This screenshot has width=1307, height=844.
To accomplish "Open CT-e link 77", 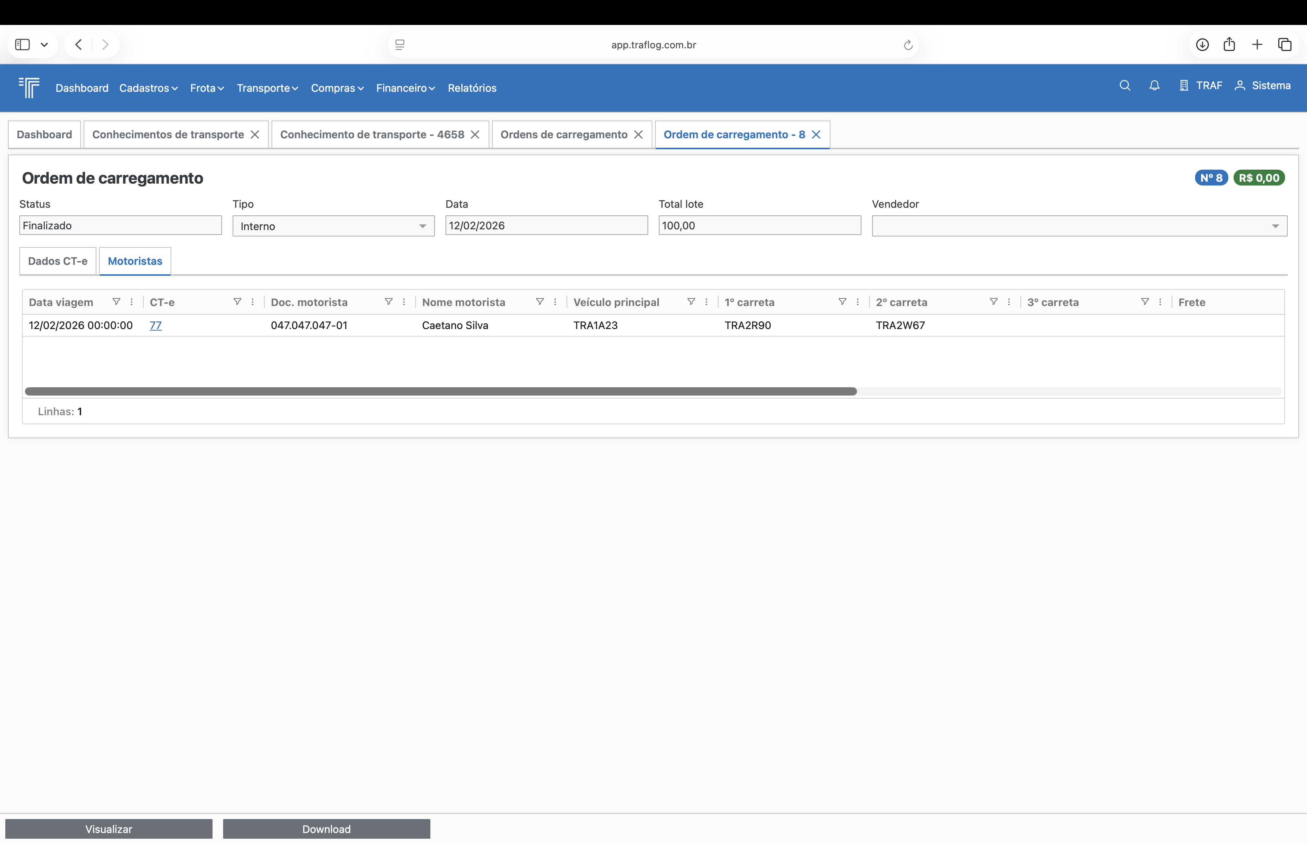I will pos(155,325).
